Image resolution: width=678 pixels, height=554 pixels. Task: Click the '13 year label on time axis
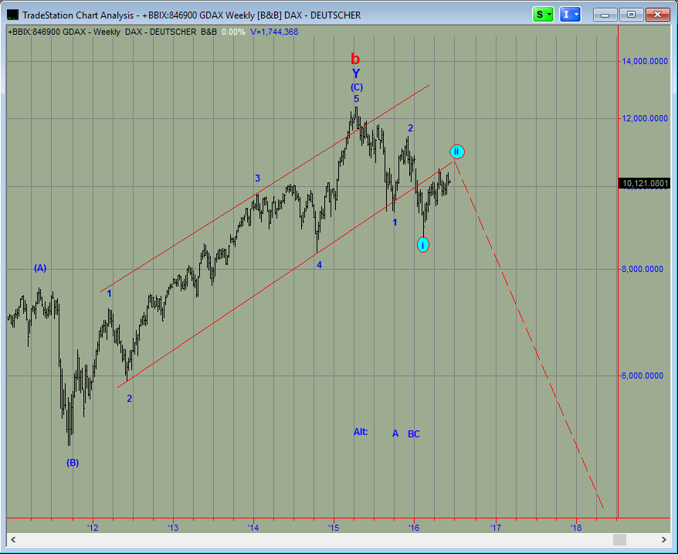pos(173,528)
